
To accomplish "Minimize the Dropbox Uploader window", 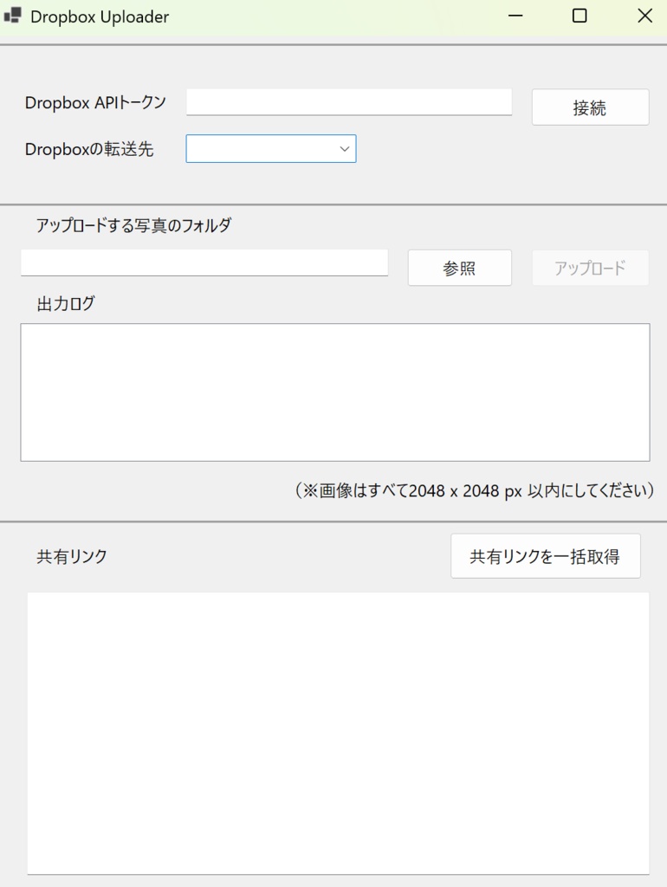I will click(x=515, y=16).
